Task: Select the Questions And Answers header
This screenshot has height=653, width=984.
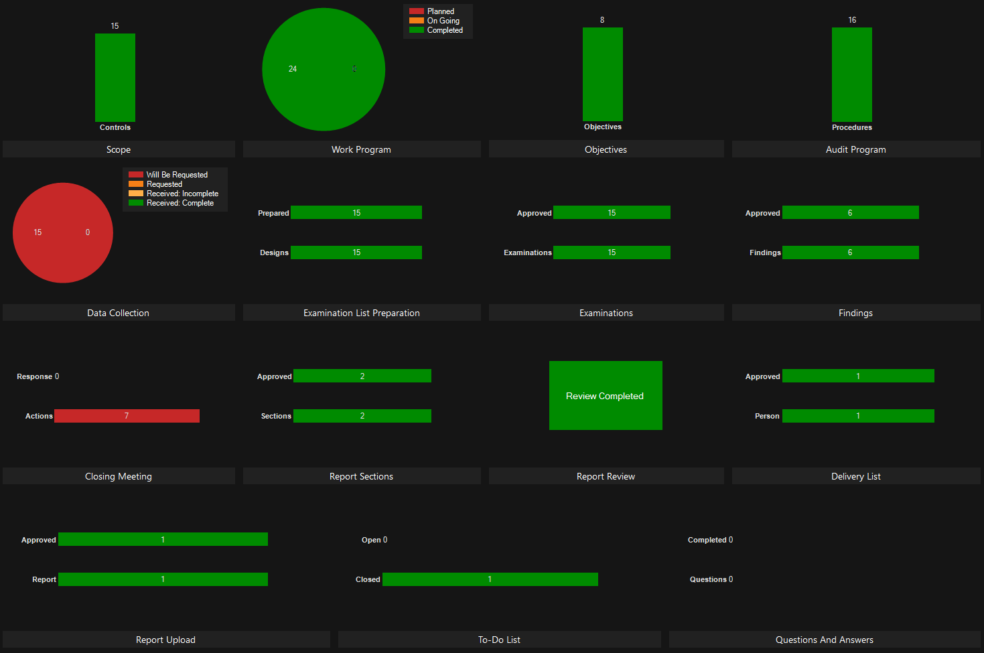Action: pyautogui.click(x=824, y=640)
